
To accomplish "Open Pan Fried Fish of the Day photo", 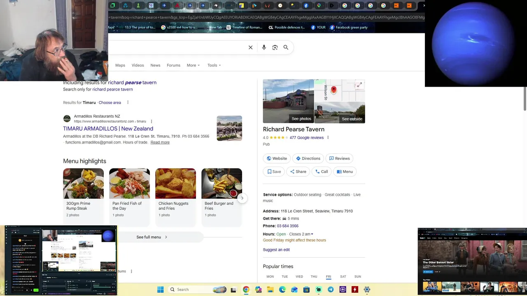I will tap(129, 183).
